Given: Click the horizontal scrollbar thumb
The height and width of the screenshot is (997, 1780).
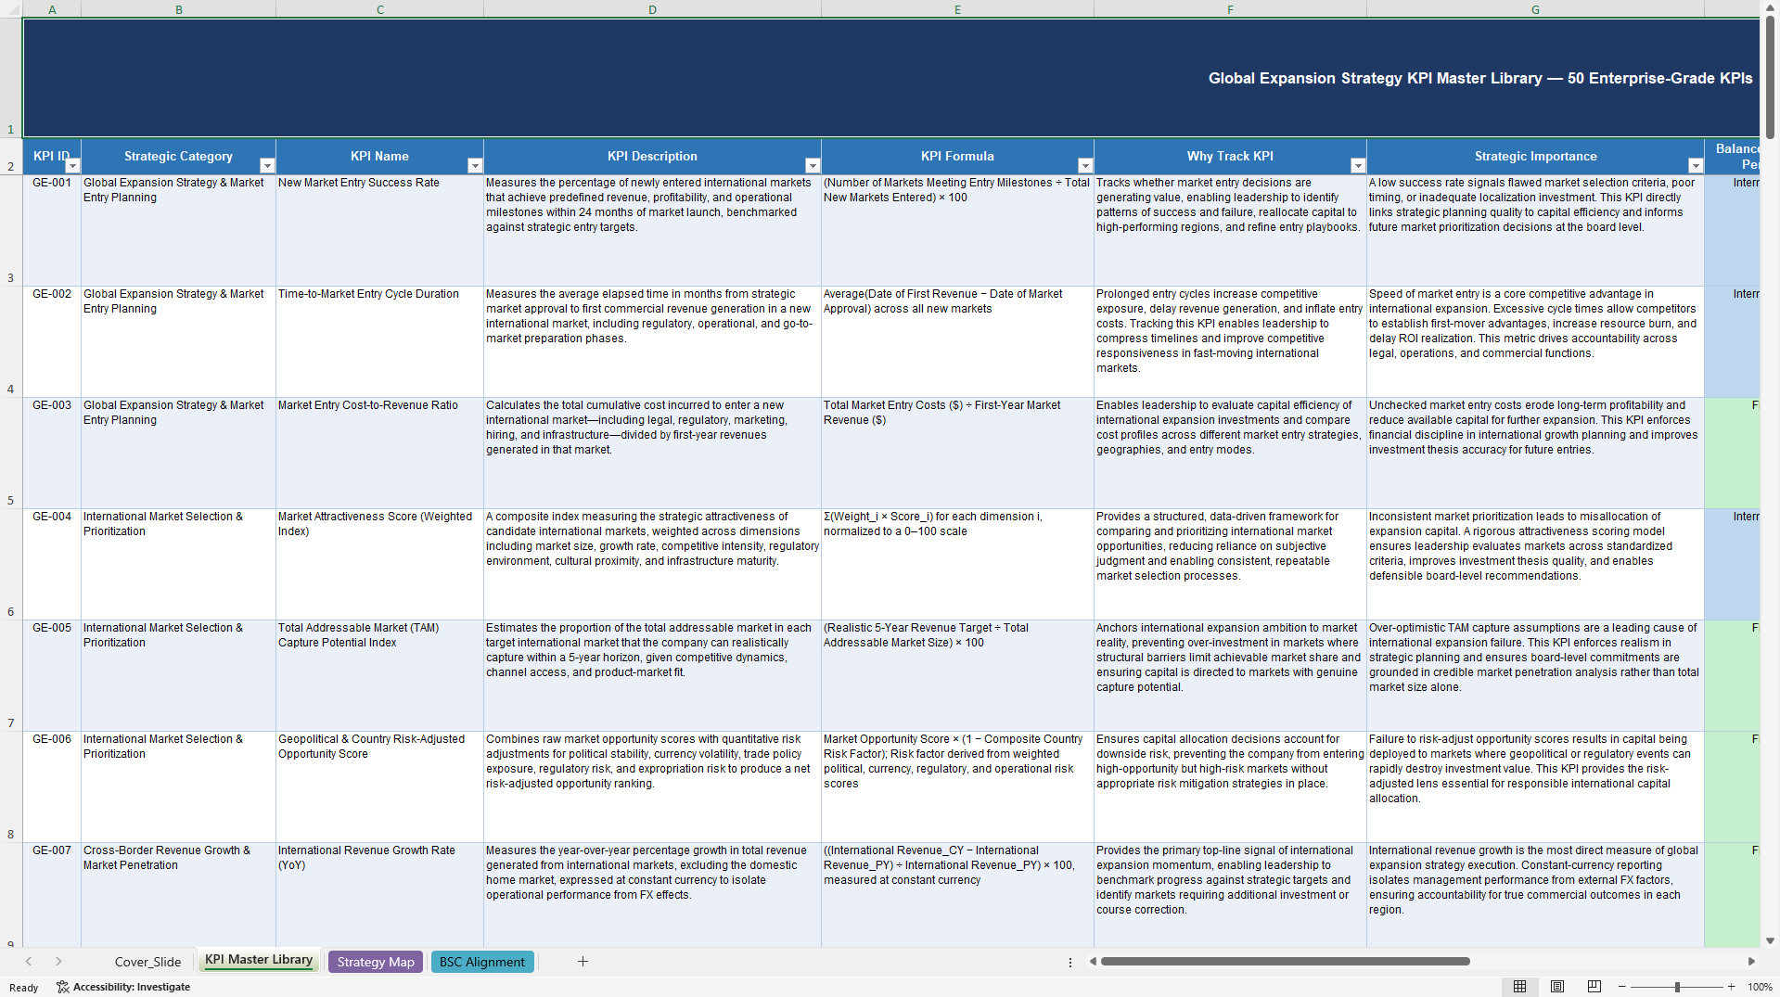Looking at the screenshot, I should coord(1285,962).
